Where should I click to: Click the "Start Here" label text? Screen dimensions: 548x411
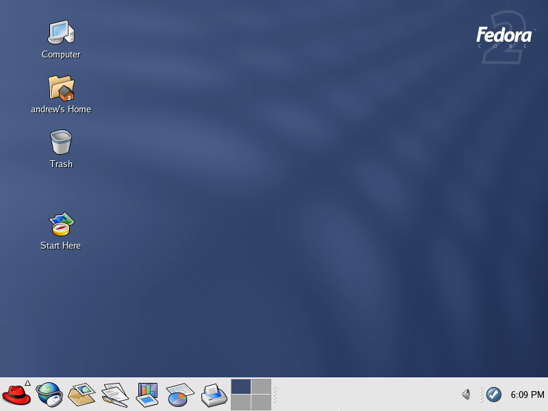click(61, 246)
